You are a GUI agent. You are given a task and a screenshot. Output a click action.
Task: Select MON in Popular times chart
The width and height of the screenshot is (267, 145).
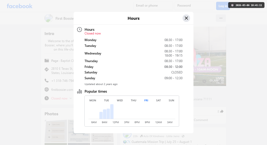point(93,100)
